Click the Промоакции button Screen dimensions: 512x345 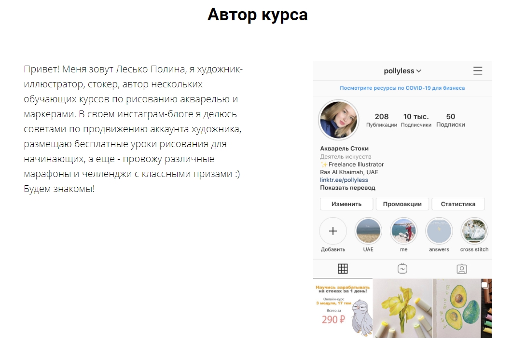(402, 204)
